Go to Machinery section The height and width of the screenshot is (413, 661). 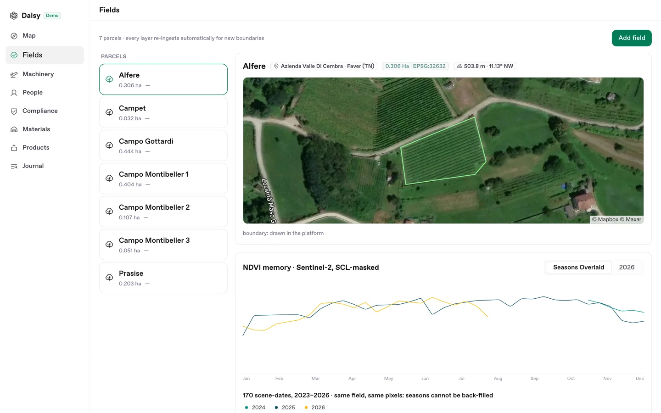point(45,74)
